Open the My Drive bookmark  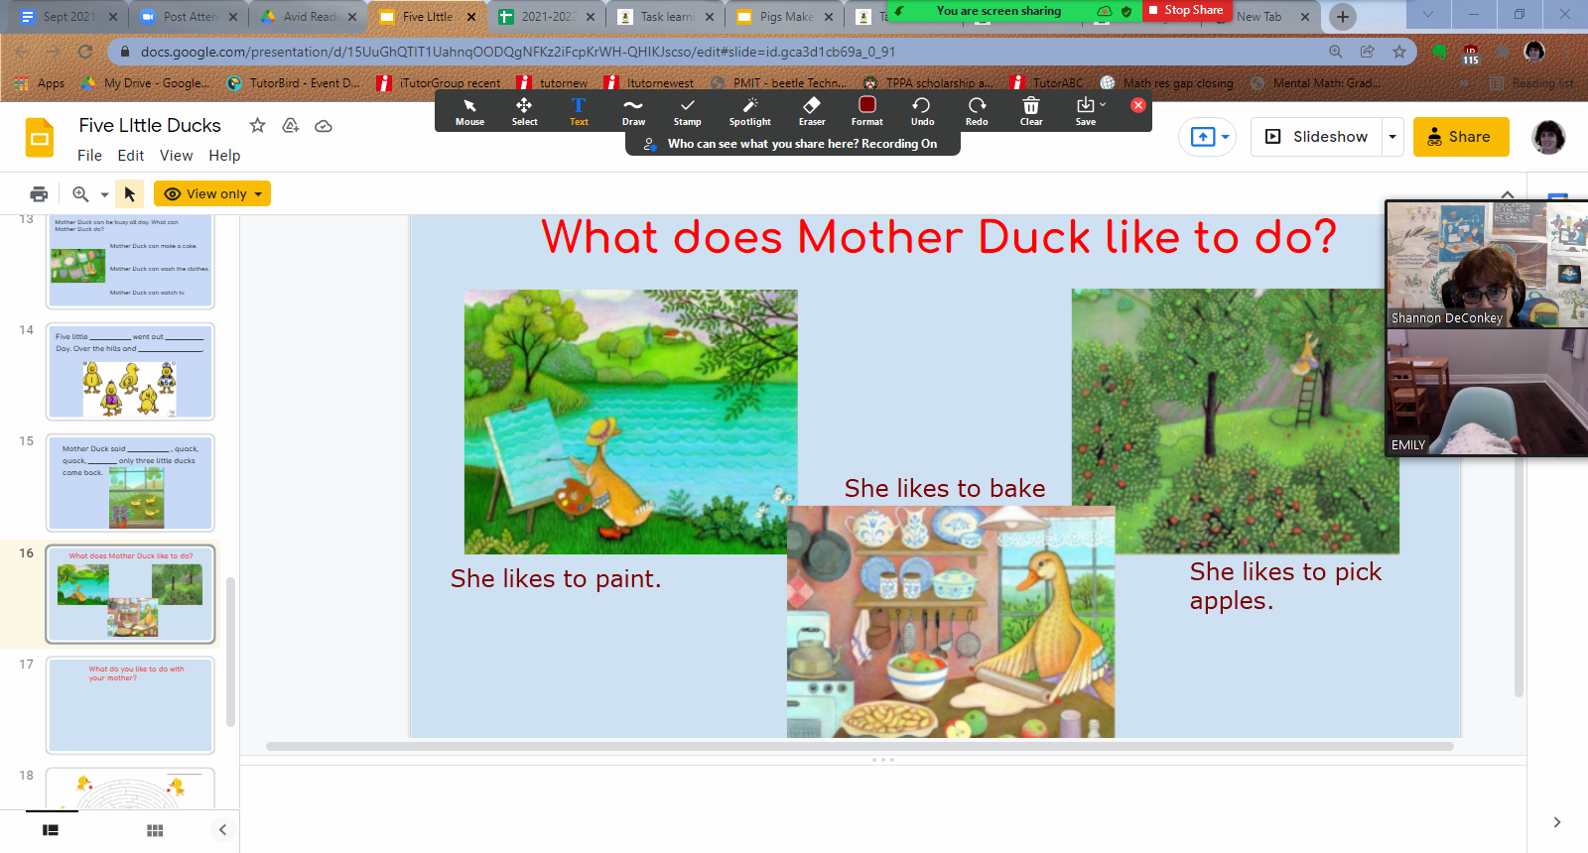pos(146,83)
